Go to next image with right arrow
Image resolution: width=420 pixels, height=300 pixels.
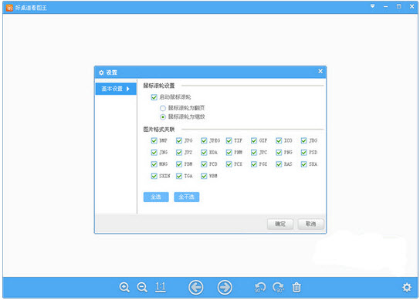click(225, 288)
